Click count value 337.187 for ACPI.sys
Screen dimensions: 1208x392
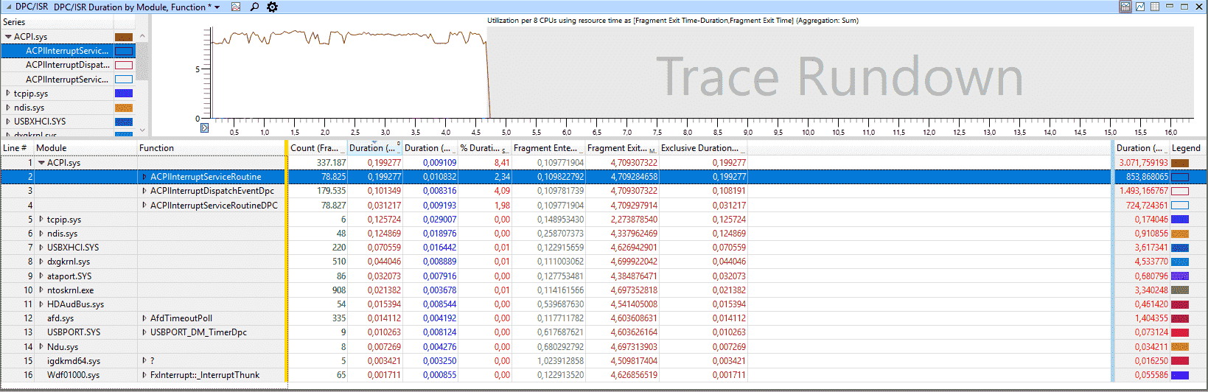331,163
